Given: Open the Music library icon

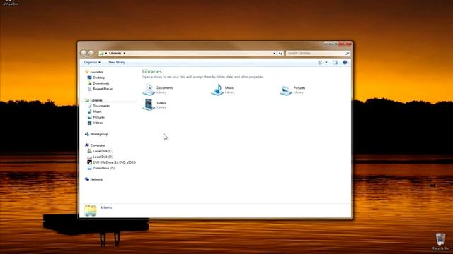Looking at the screenshot, I should coord(217,90).
